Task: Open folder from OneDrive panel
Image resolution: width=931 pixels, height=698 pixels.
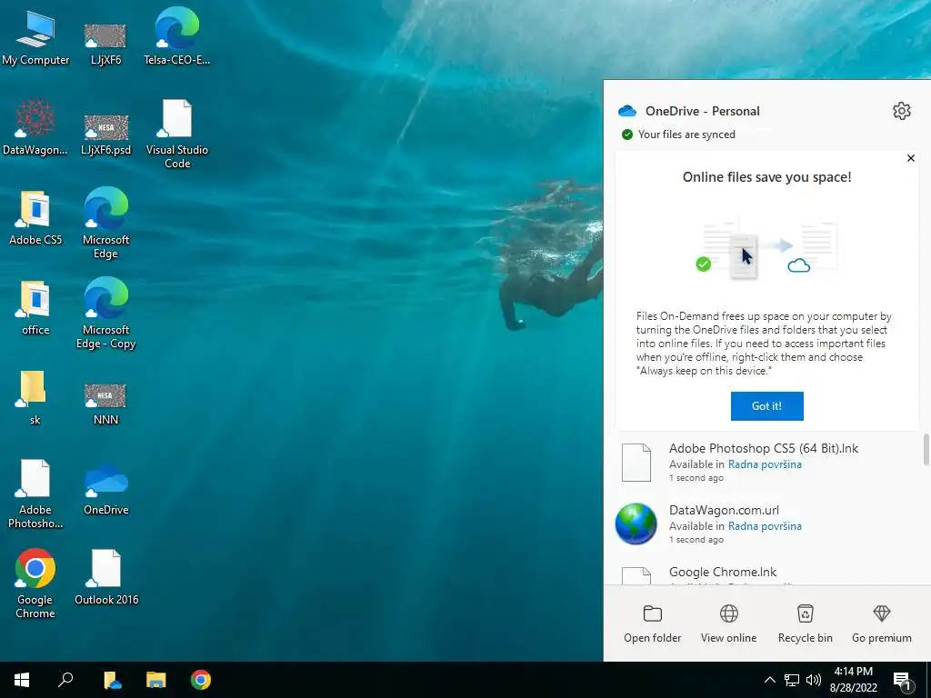Action: pos(652,623)
